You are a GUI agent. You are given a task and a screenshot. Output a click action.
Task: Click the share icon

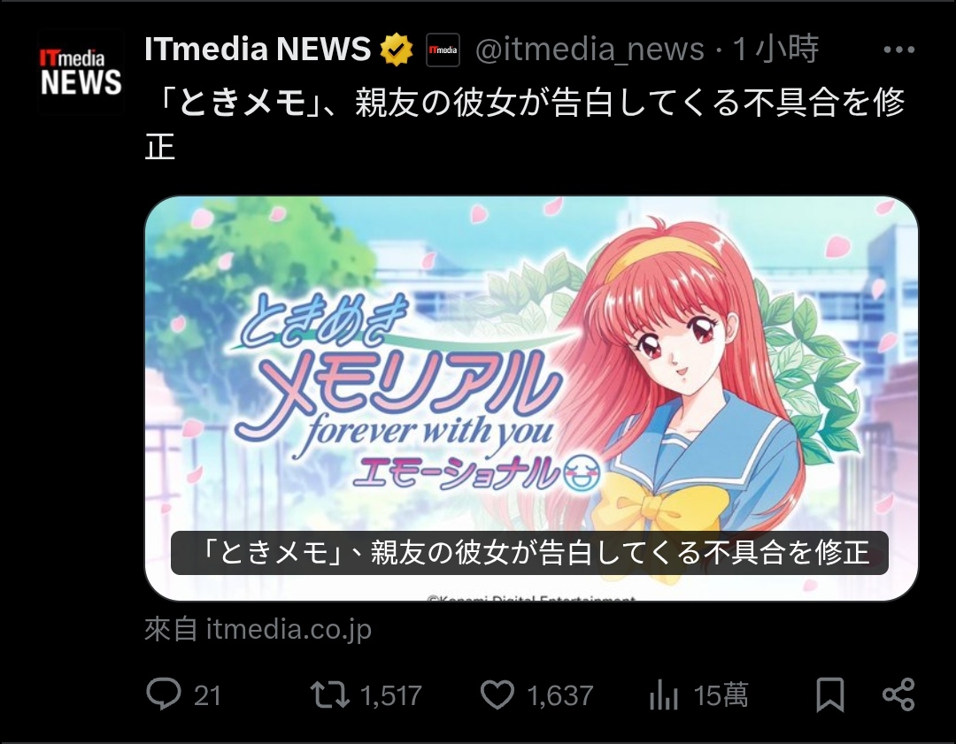coord(898,694)
